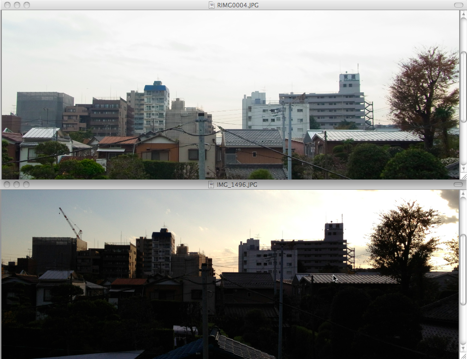Close the RIMG0004.JPG window

[x=8, y=5]
